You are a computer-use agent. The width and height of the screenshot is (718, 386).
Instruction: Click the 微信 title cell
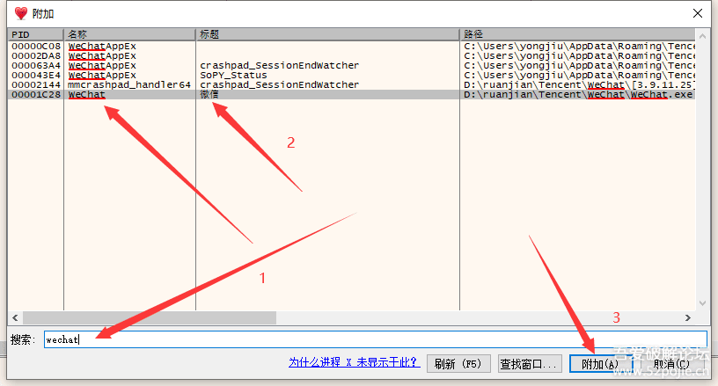[x=209, y=94]
